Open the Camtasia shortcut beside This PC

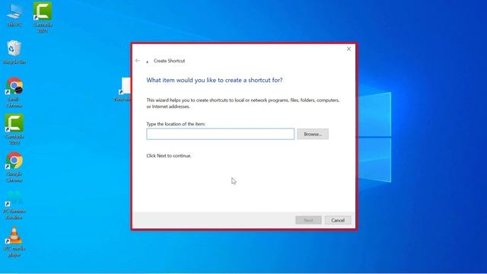coord(43,17)
